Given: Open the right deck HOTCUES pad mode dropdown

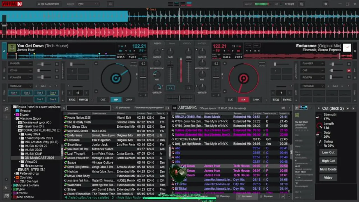Looking at the screenshot, I should [x=313, y=86].
